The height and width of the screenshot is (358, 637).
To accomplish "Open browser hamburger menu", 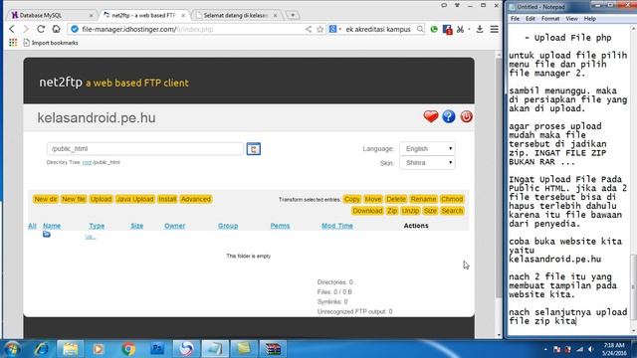I will click(x=494, y=29).
